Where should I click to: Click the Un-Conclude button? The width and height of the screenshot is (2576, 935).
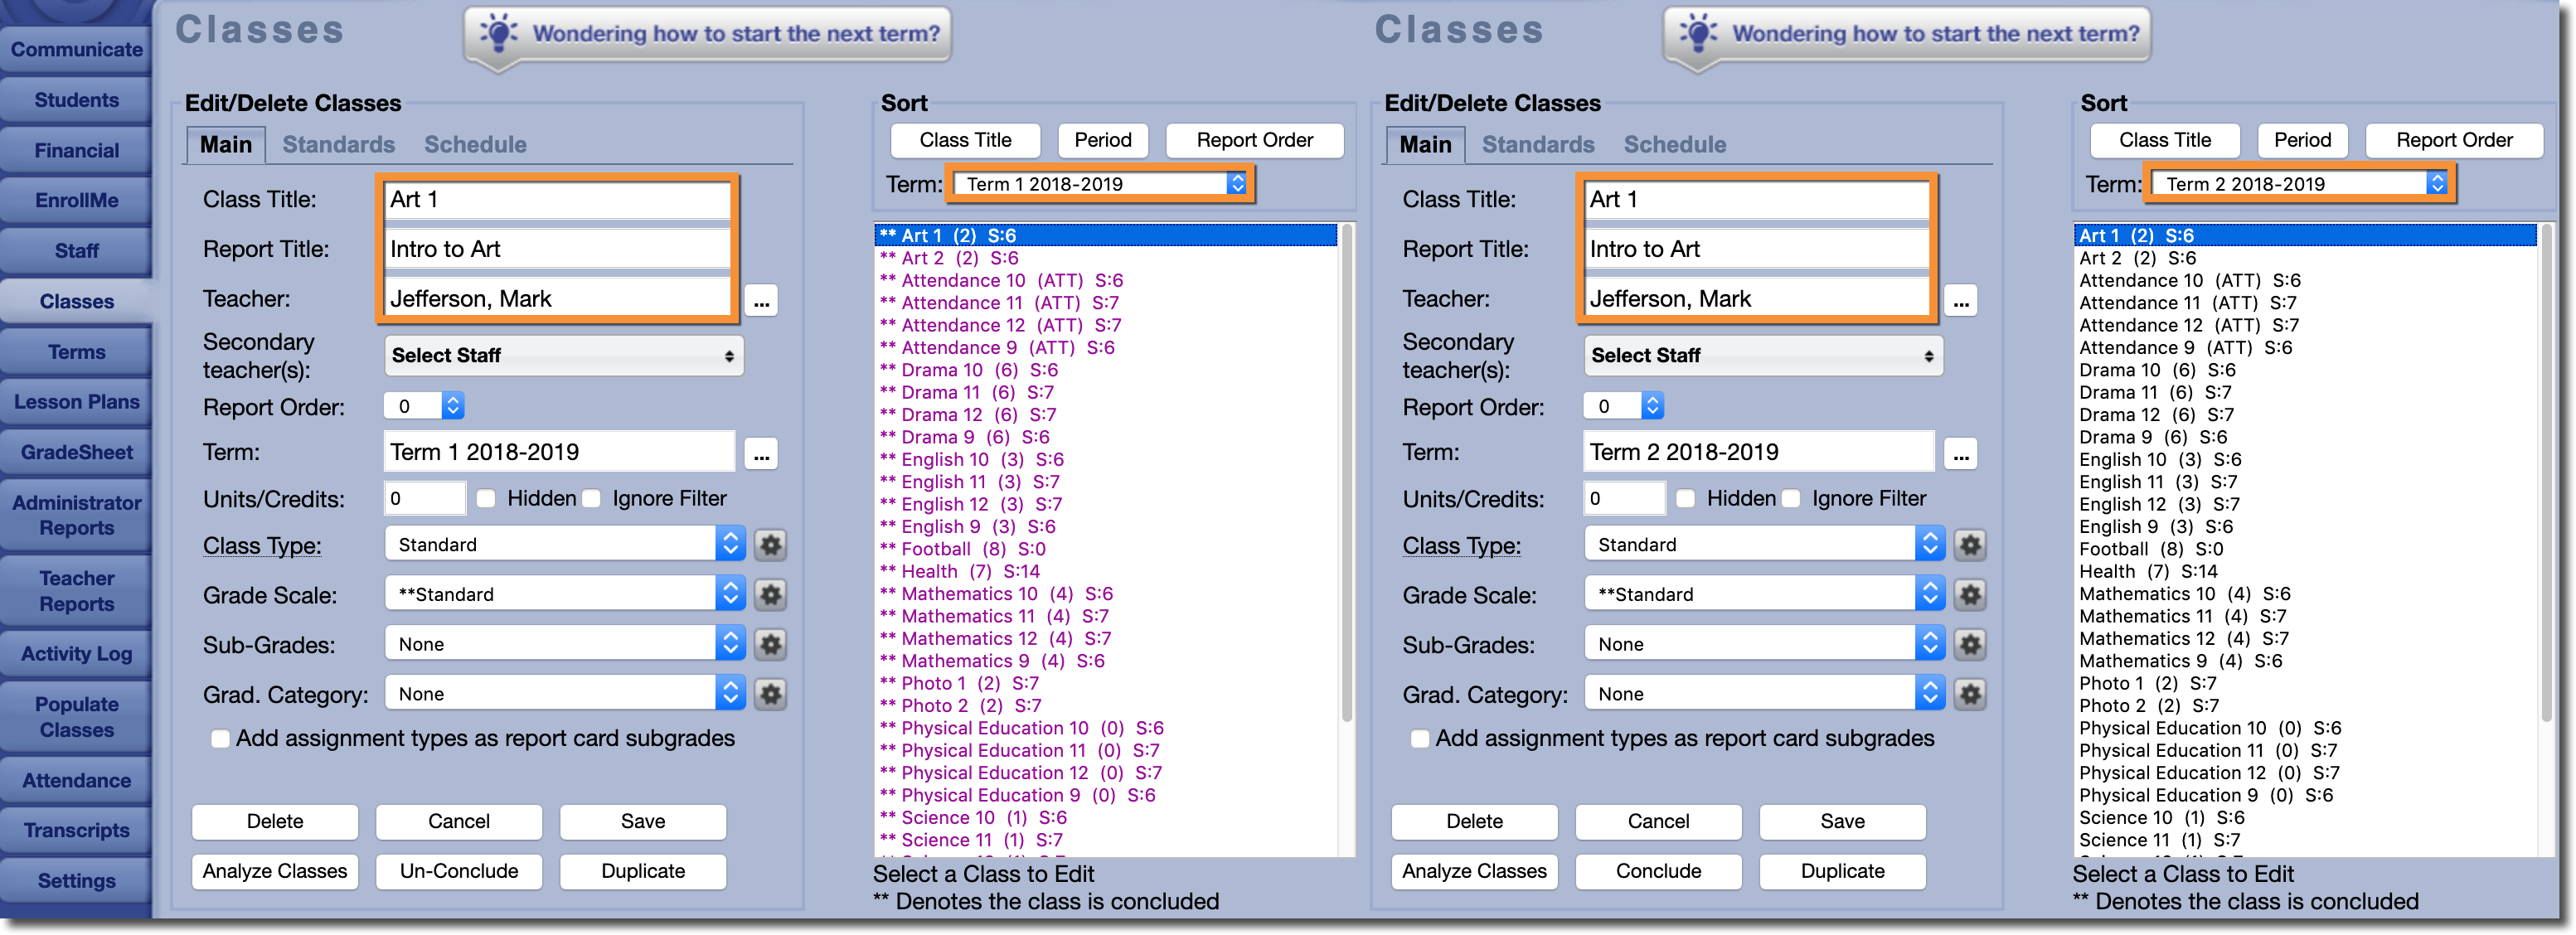click(459, 871)
